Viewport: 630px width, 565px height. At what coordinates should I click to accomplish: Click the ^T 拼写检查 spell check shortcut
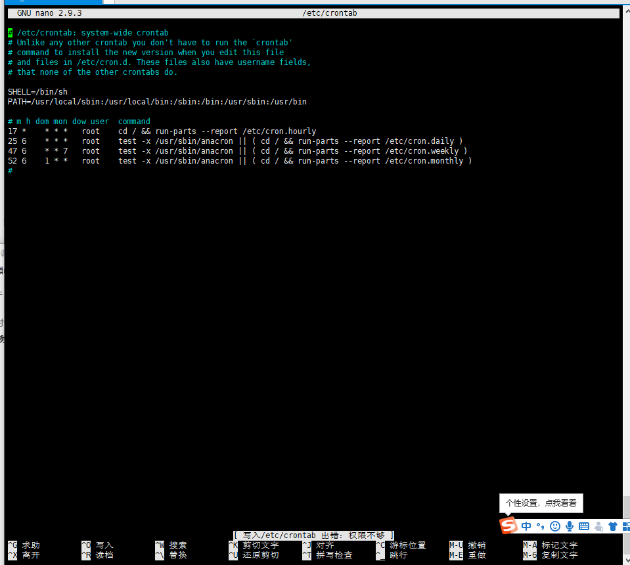327,555
